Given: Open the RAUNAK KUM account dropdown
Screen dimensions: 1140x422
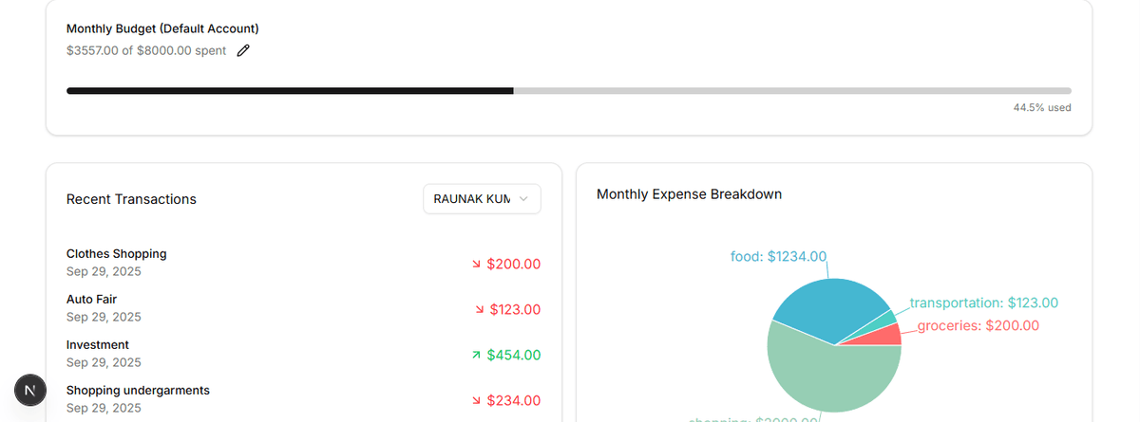Looking at the screenshot, I should (482, 199).
